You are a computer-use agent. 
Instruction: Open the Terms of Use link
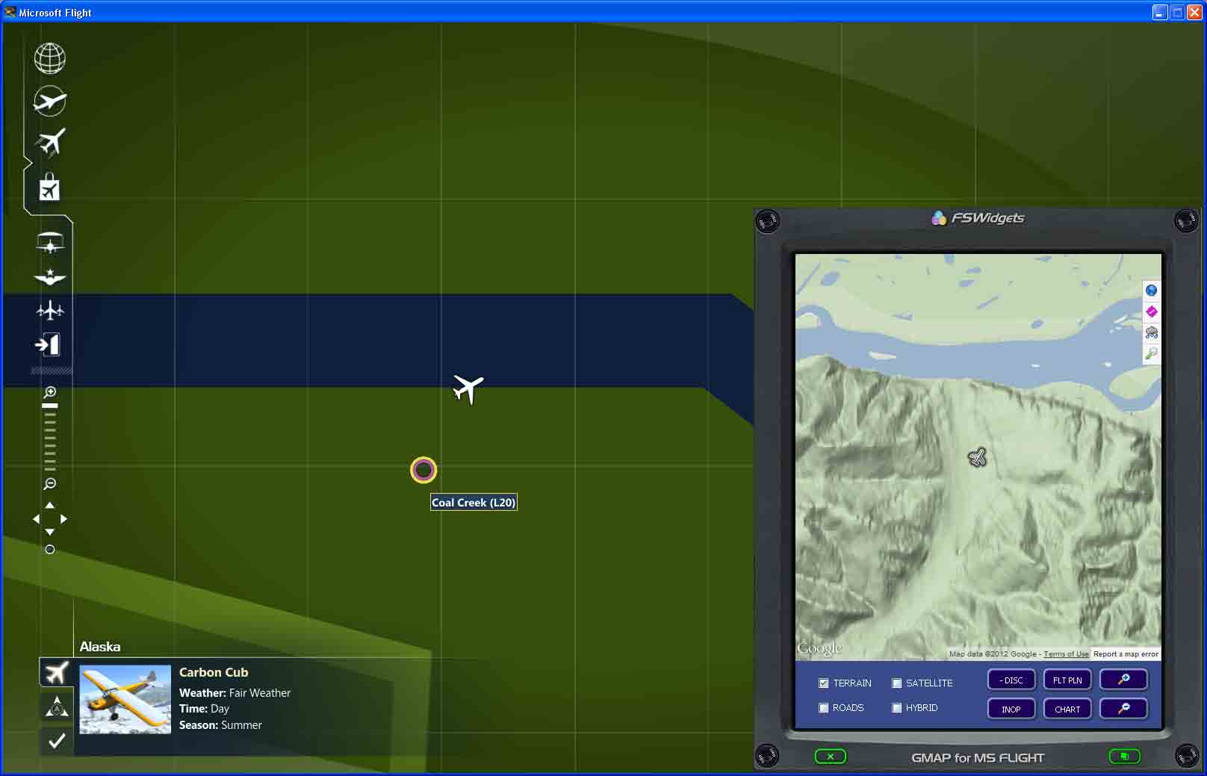[x=1066, y=654]
